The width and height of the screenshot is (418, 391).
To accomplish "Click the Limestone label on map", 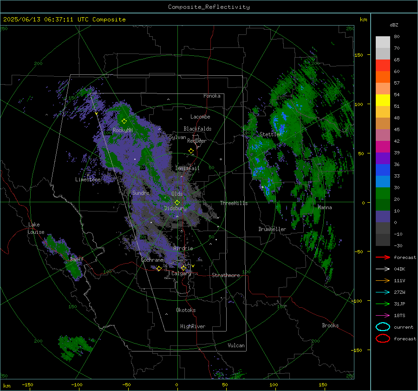I will tap(88, 179).
